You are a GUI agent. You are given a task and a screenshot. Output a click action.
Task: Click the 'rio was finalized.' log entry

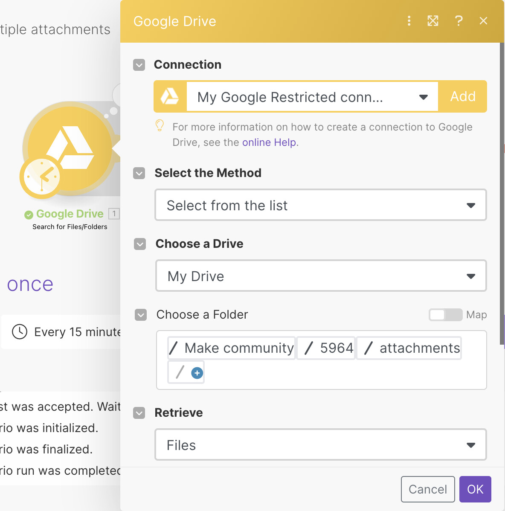click(46, 450)
